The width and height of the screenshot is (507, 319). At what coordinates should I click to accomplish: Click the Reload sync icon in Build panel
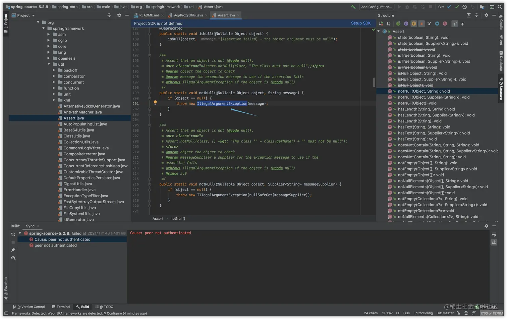coord(13,234)
